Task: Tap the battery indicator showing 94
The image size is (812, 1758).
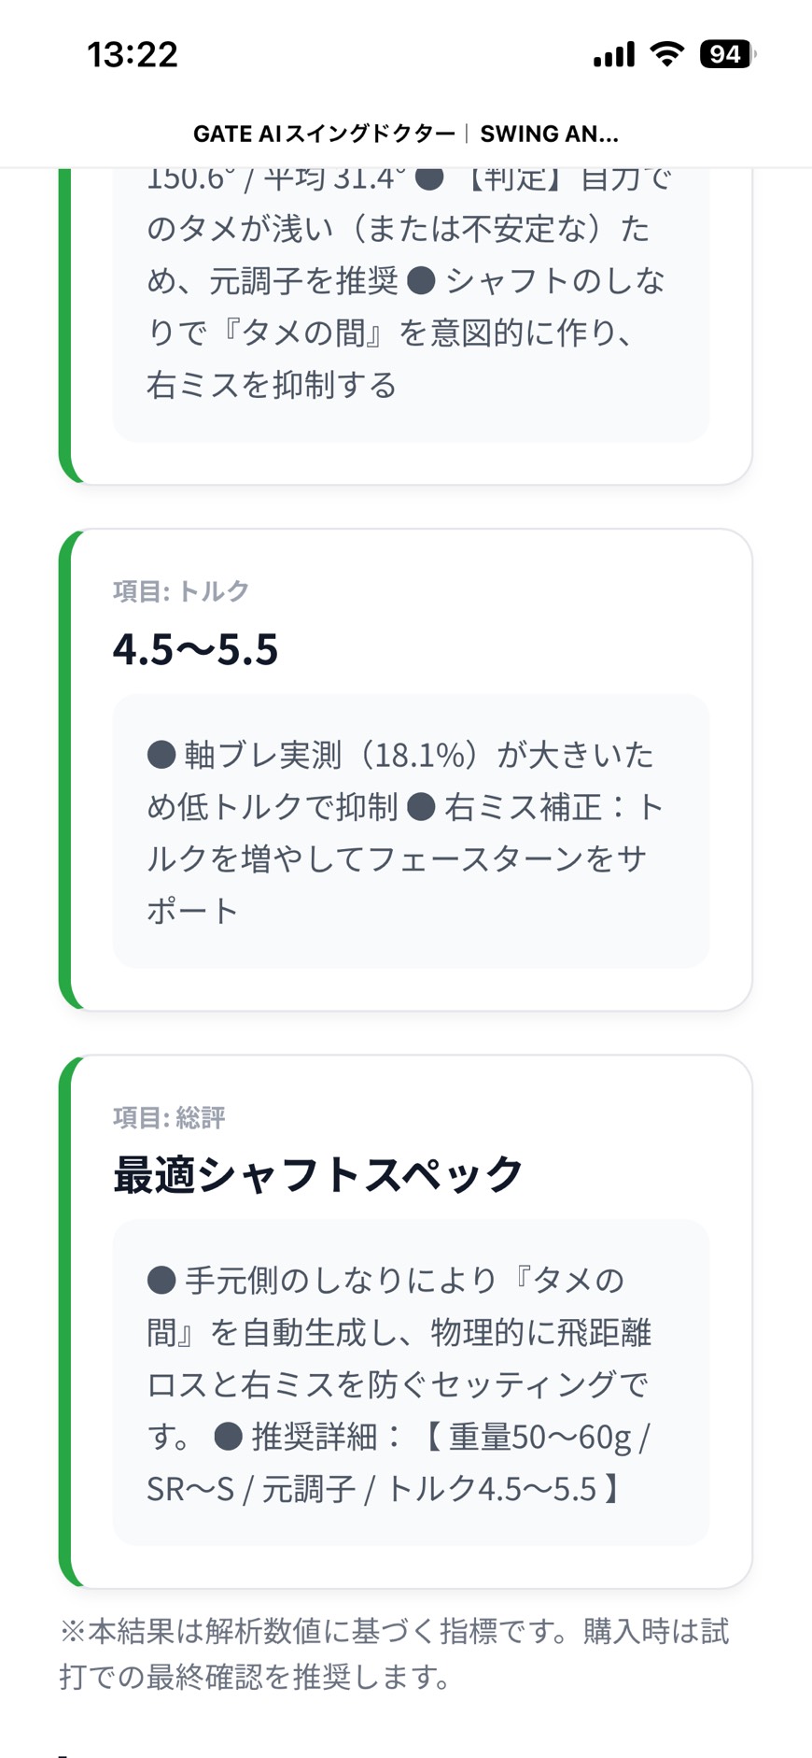Action: [726, 54]
